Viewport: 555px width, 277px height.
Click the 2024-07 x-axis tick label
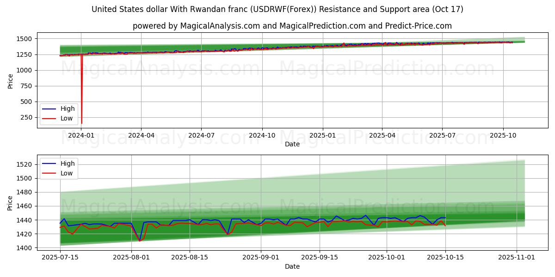coord(201,135)
